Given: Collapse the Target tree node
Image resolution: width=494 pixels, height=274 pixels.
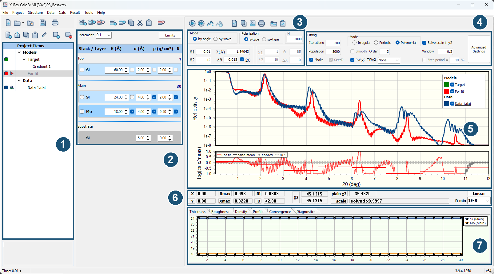Looking at the screenshot, I should tap(24, 60).
